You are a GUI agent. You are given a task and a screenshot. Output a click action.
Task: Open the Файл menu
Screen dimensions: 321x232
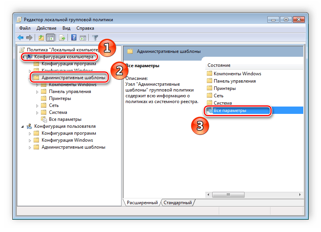[x=25, y=28]
